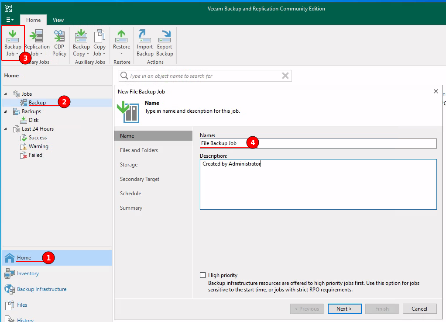Select the Success tree item
Screen dimensions: 446x322
[38, 138]
